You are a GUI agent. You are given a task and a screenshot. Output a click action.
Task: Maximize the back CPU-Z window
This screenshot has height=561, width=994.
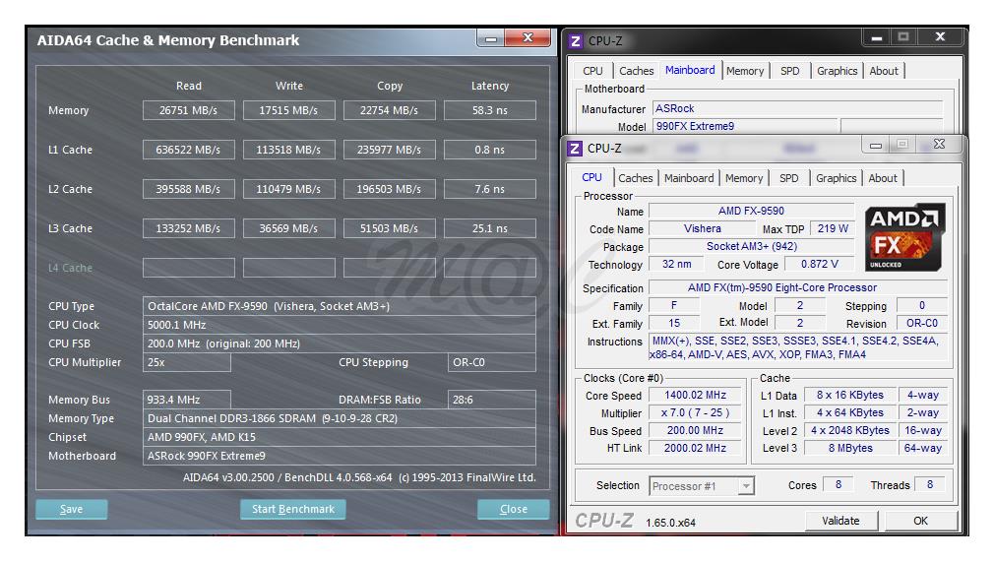(x=903, y=37)
